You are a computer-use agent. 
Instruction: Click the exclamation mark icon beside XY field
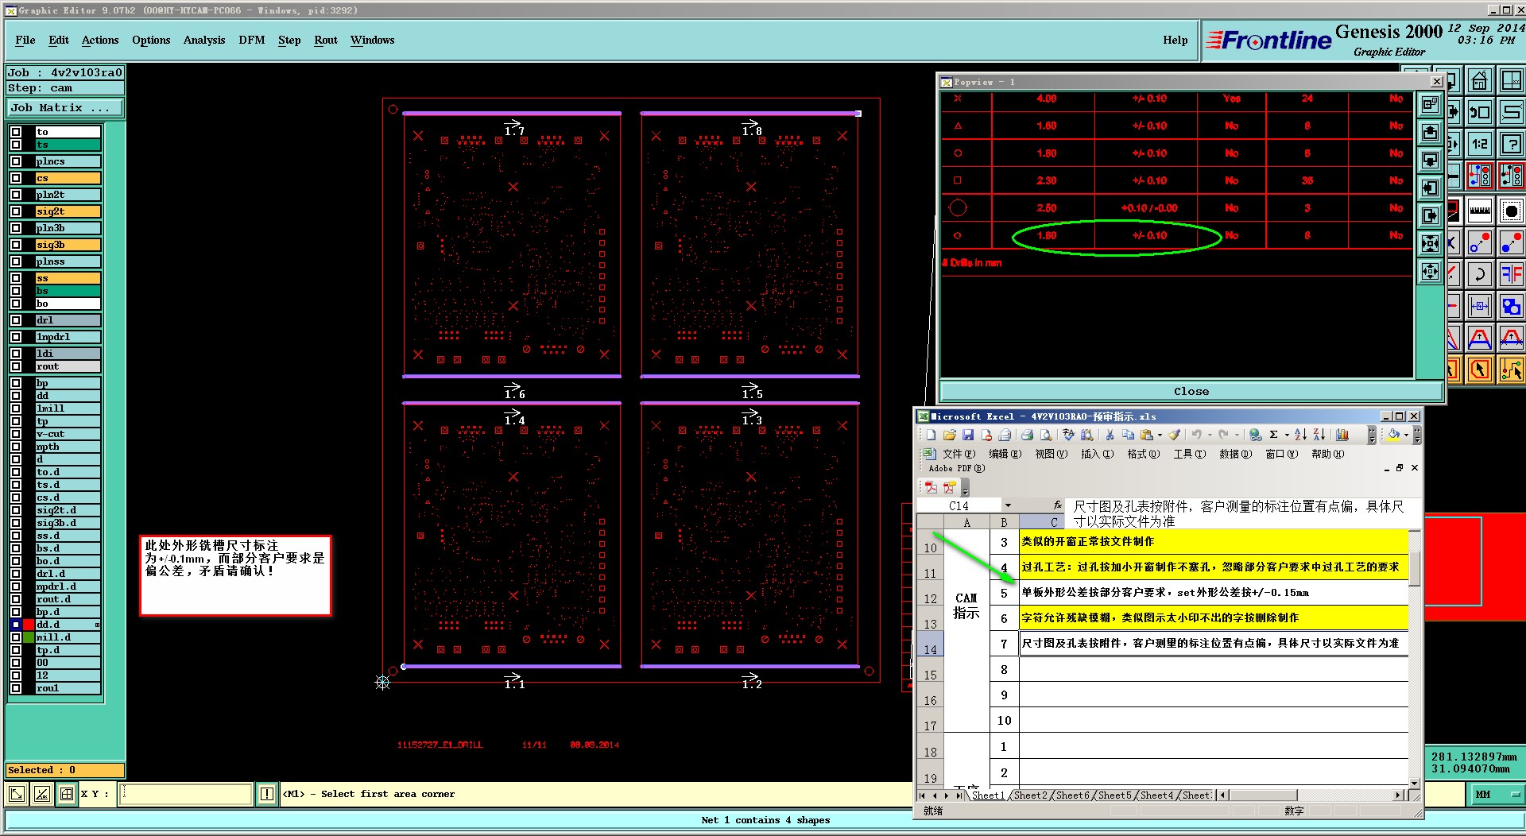[267, 794]
